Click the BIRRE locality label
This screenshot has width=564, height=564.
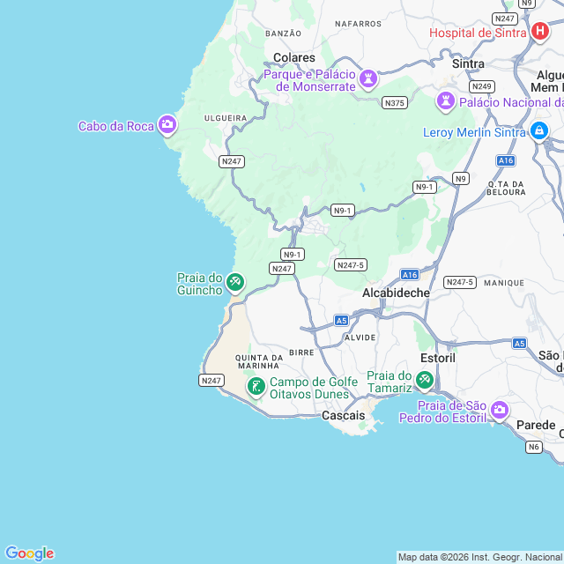301,352
